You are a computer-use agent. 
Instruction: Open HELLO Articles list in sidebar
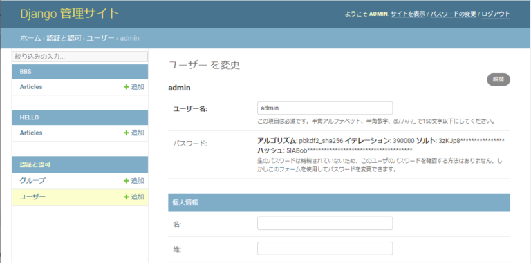pyautogui.click(x=31, y=133)
